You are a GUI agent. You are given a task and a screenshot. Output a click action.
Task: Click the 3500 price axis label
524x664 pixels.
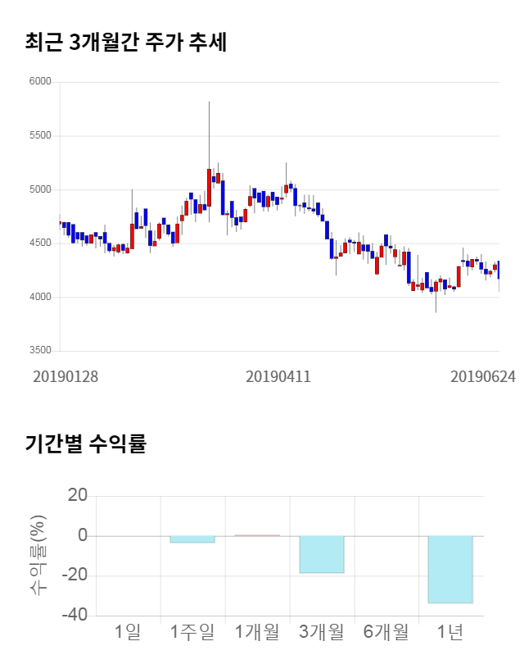click(41, 351)
